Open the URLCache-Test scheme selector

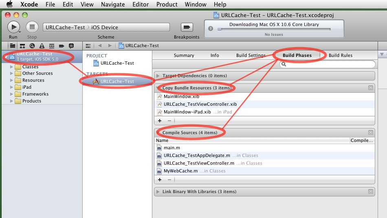tap(65, 27)
